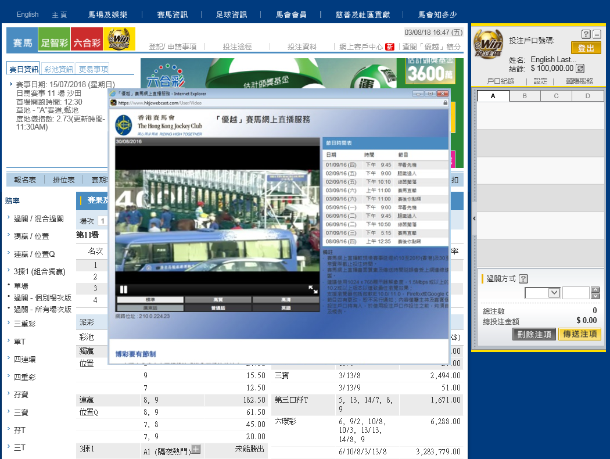The image size is (610, 459).
Task: Select bet slip tab B
Action: coord(524,96)
